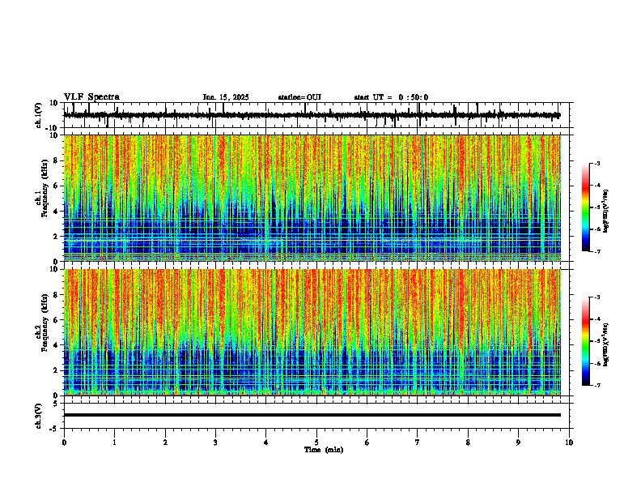Click the "-7" tick on ch.2 colorbar
The image size is (641, 496).
coord(597,385)
